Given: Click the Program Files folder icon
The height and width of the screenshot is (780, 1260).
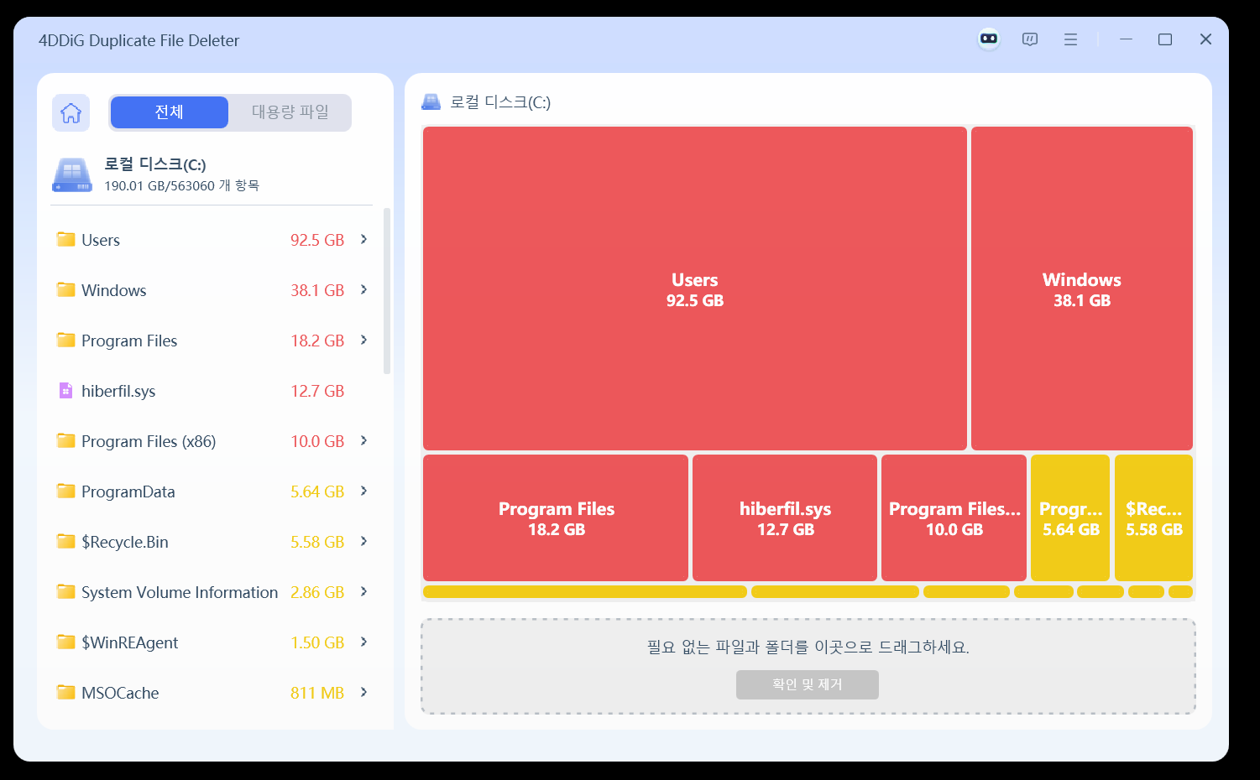Looking at the screenshot, I should tap(66, 340).
